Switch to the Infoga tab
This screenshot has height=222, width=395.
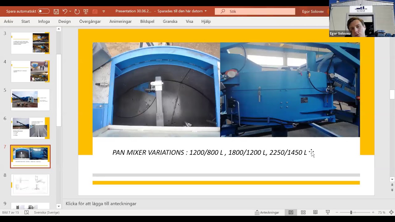[x=44, y=21]
